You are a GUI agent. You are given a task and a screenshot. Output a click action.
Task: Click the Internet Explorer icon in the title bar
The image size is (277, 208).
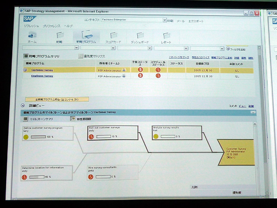pyautogui.click(x=22, y=11)
